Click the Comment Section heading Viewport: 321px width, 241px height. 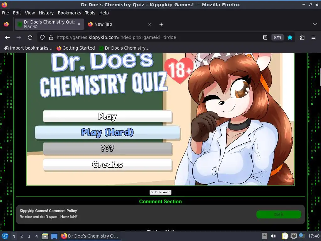point(160,202)
